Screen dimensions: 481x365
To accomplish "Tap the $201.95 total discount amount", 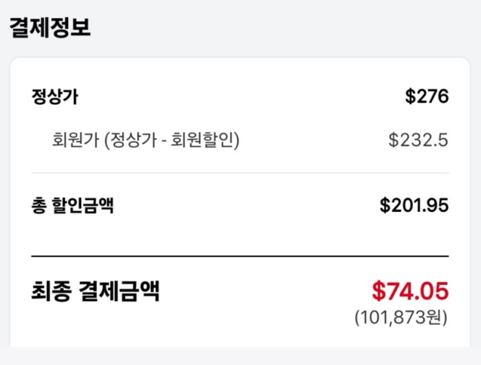I will [x=414, y=206].
